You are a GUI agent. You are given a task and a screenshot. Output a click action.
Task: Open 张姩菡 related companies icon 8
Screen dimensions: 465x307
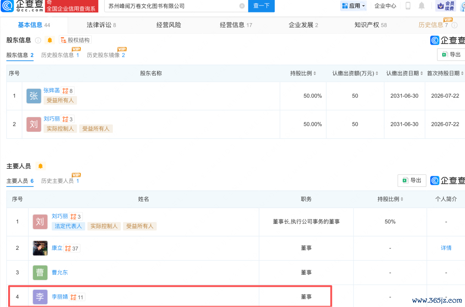(68, 91)
